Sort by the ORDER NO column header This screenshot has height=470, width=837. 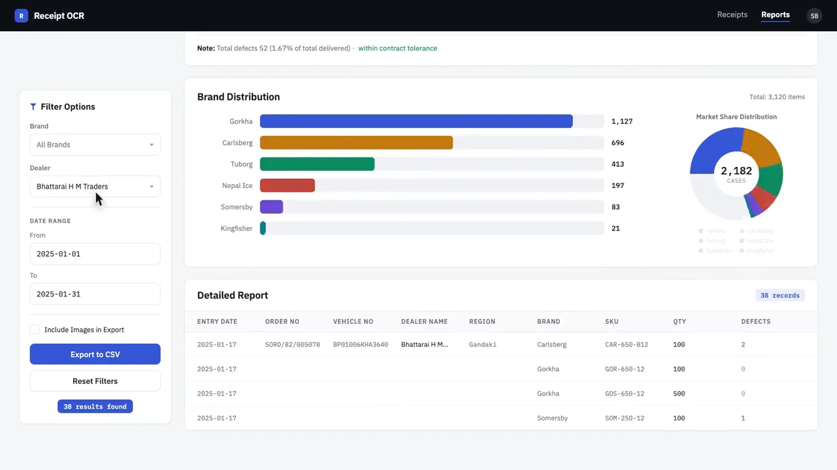tap(282, 322)
